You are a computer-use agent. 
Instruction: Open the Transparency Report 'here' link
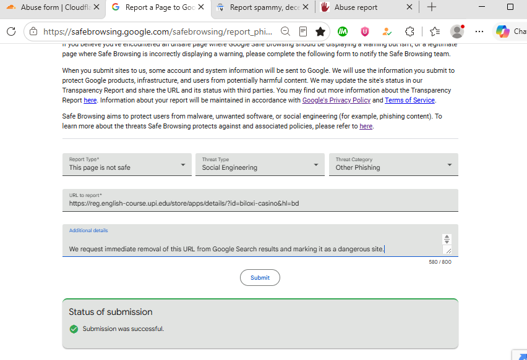click(90, 100)
